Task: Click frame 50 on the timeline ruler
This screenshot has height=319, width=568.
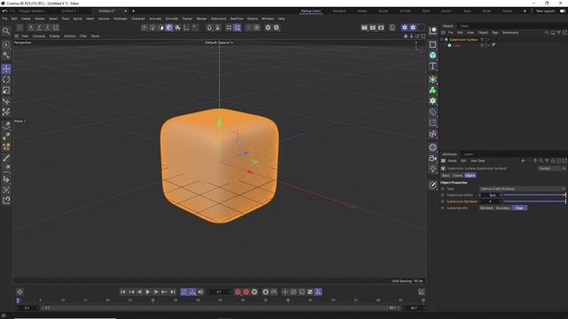Action: (242, 300)
